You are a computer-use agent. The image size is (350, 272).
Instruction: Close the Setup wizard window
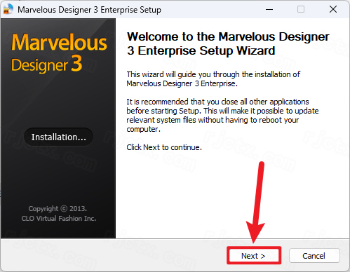[x=333, y=9]
